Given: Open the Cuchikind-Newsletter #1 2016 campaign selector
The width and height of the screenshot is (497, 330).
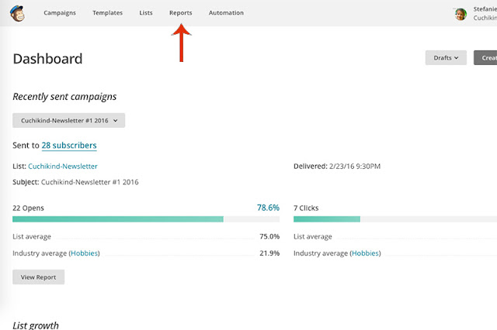Looking at the screenshot, I should tap(69, 120).
